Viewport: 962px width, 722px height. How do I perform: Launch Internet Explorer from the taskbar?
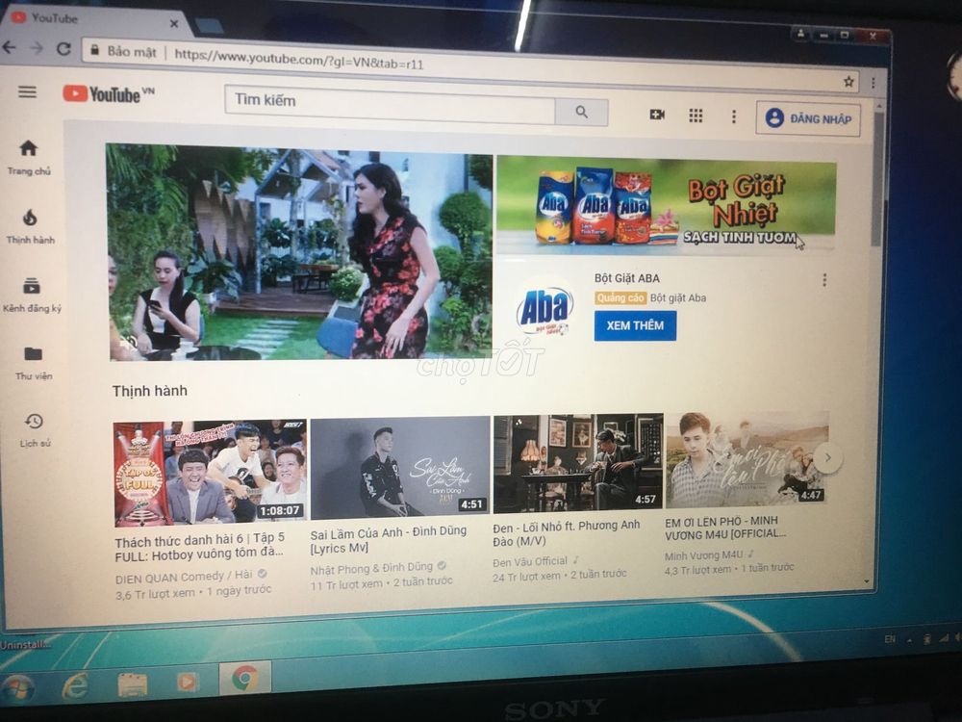(75, 684)
